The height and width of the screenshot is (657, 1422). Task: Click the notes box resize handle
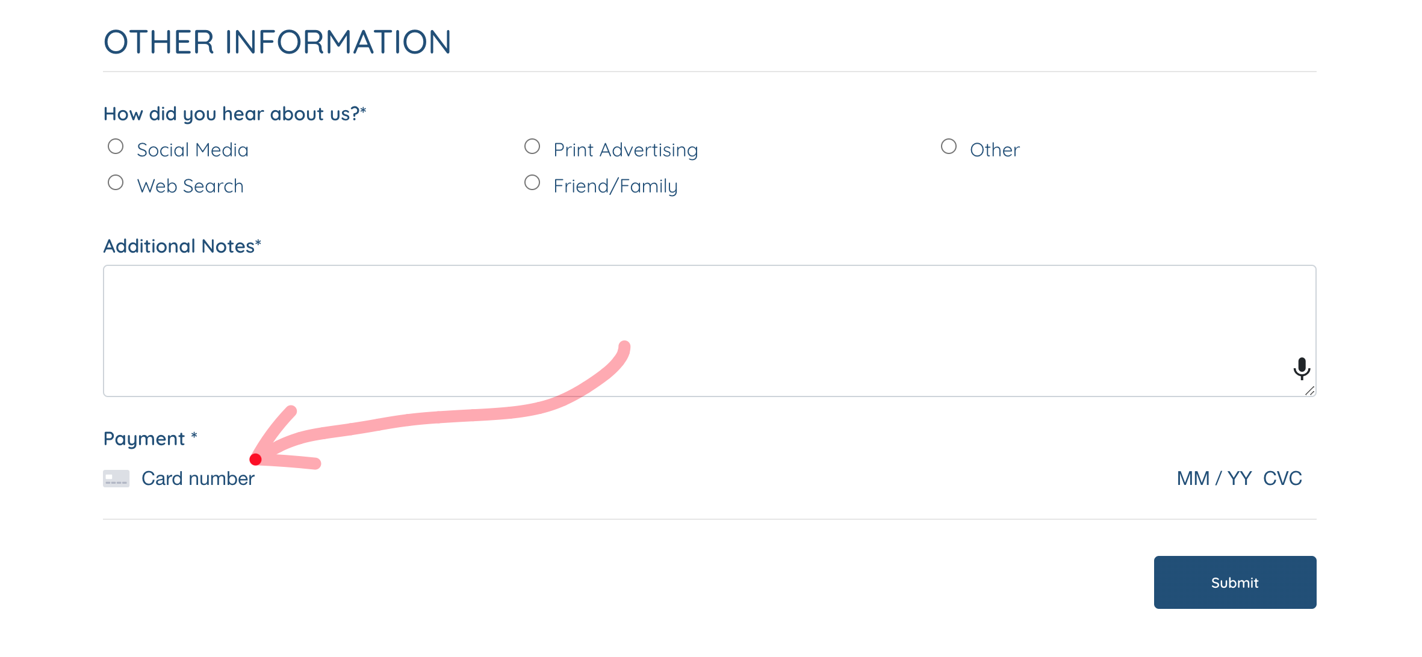1309,391
